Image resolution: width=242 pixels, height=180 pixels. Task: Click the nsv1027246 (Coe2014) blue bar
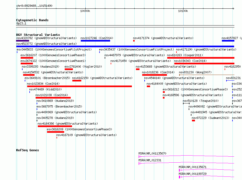[x=95, y=41]
